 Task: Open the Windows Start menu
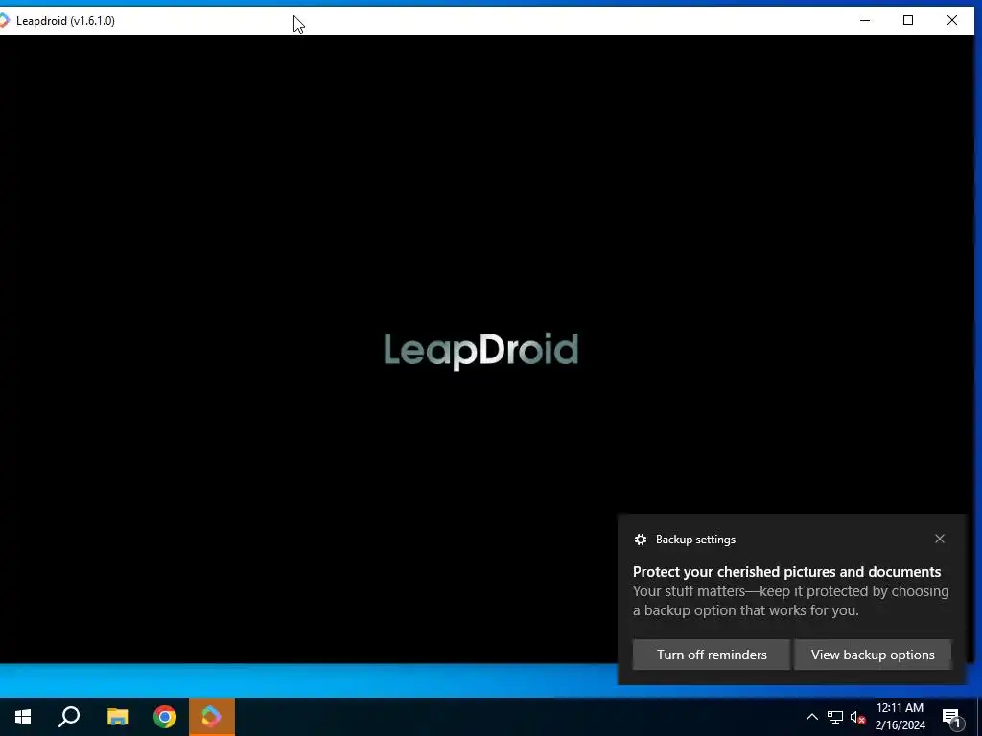[23, 717]
